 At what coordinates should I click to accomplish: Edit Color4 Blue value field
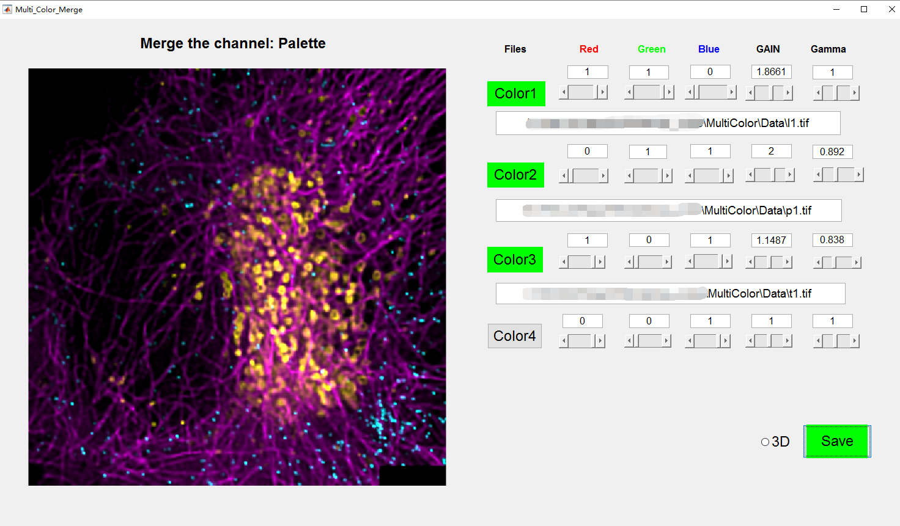coord(710,321)
